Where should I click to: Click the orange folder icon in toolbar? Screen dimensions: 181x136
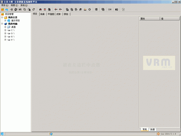[x=2, y=9]
